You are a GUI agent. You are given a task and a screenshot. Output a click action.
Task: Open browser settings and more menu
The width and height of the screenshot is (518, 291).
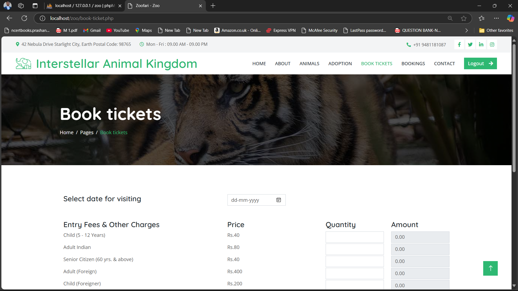tap(496, 18)
